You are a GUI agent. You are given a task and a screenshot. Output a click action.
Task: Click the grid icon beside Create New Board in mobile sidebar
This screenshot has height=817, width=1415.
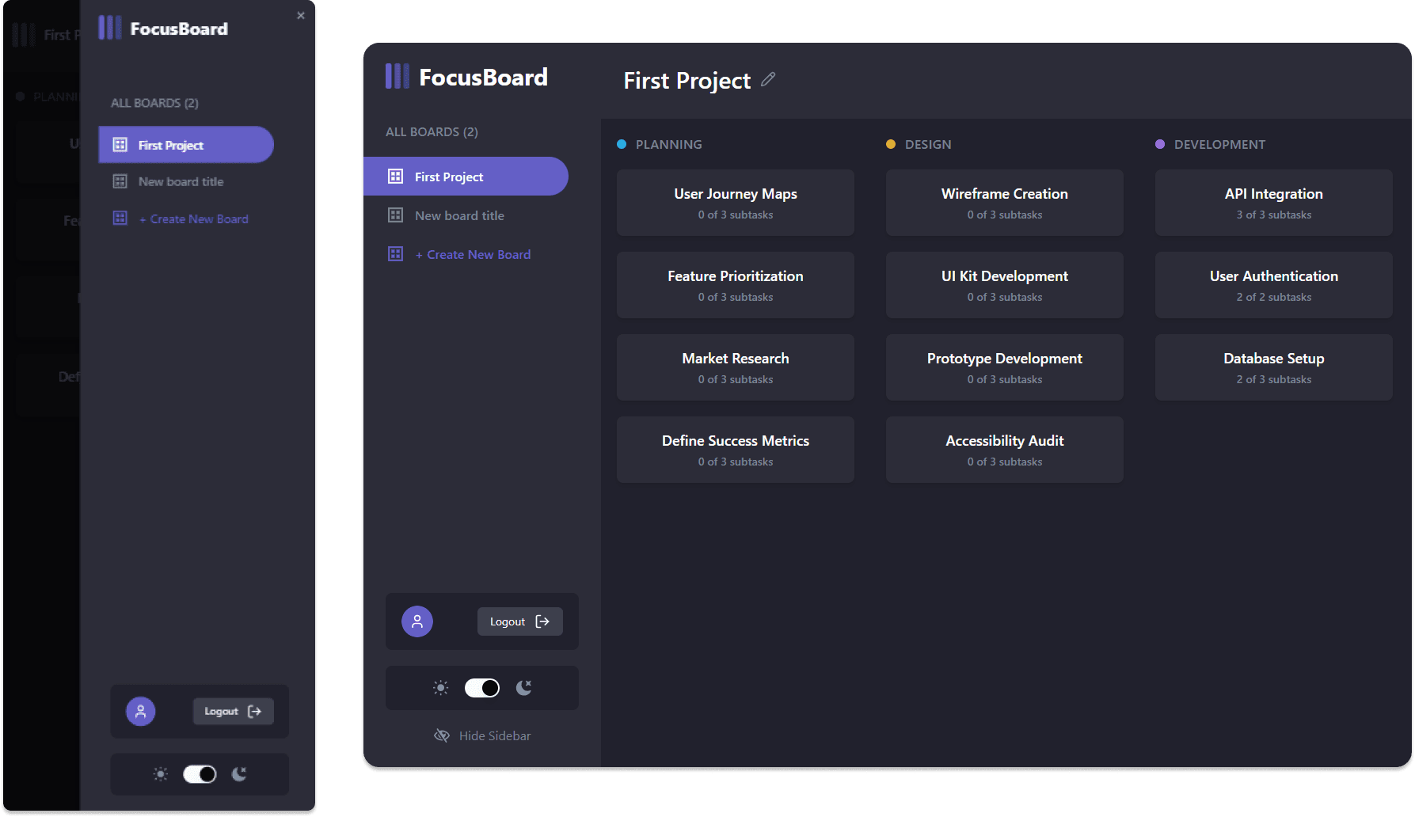tap(120, 218)
